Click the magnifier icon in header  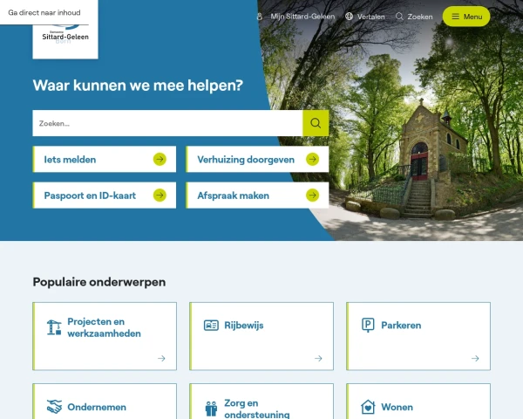(x=399, y=17)
